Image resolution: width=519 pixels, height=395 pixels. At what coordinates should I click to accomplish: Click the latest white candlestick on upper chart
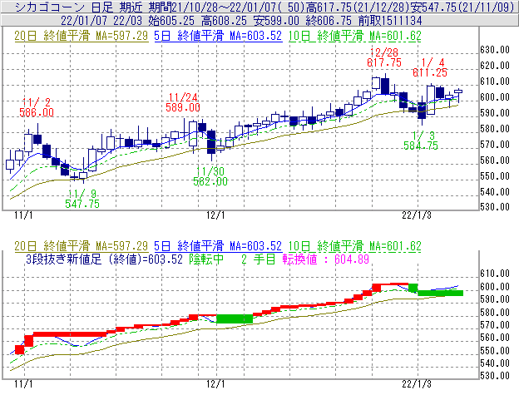[x=458, y=91]
